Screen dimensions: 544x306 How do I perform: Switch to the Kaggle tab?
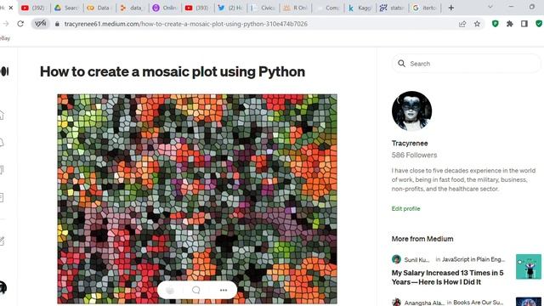point(360,8)
